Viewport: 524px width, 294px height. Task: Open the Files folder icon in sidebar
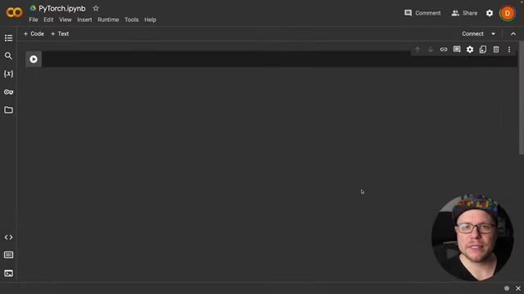8,110
